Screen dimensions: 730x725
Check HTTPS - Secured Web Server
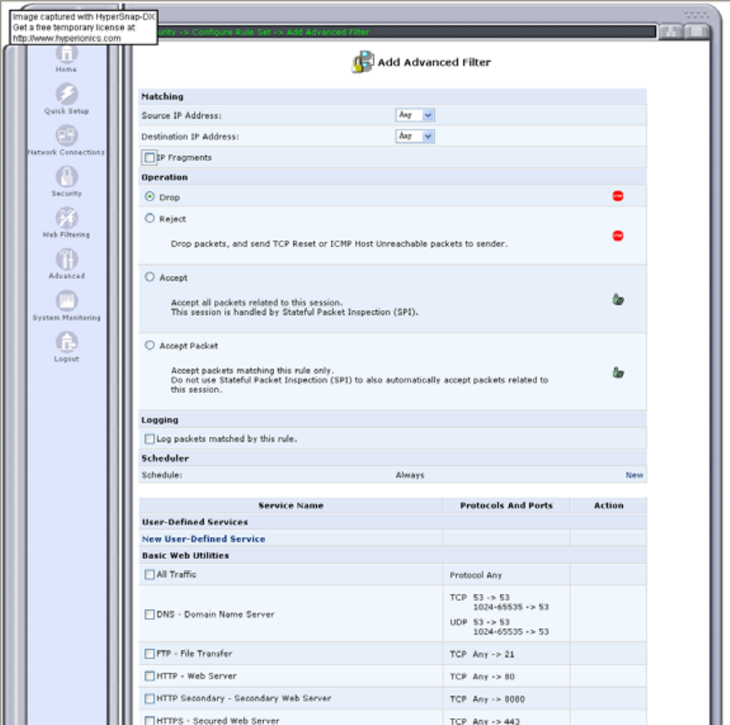point(149,720)
